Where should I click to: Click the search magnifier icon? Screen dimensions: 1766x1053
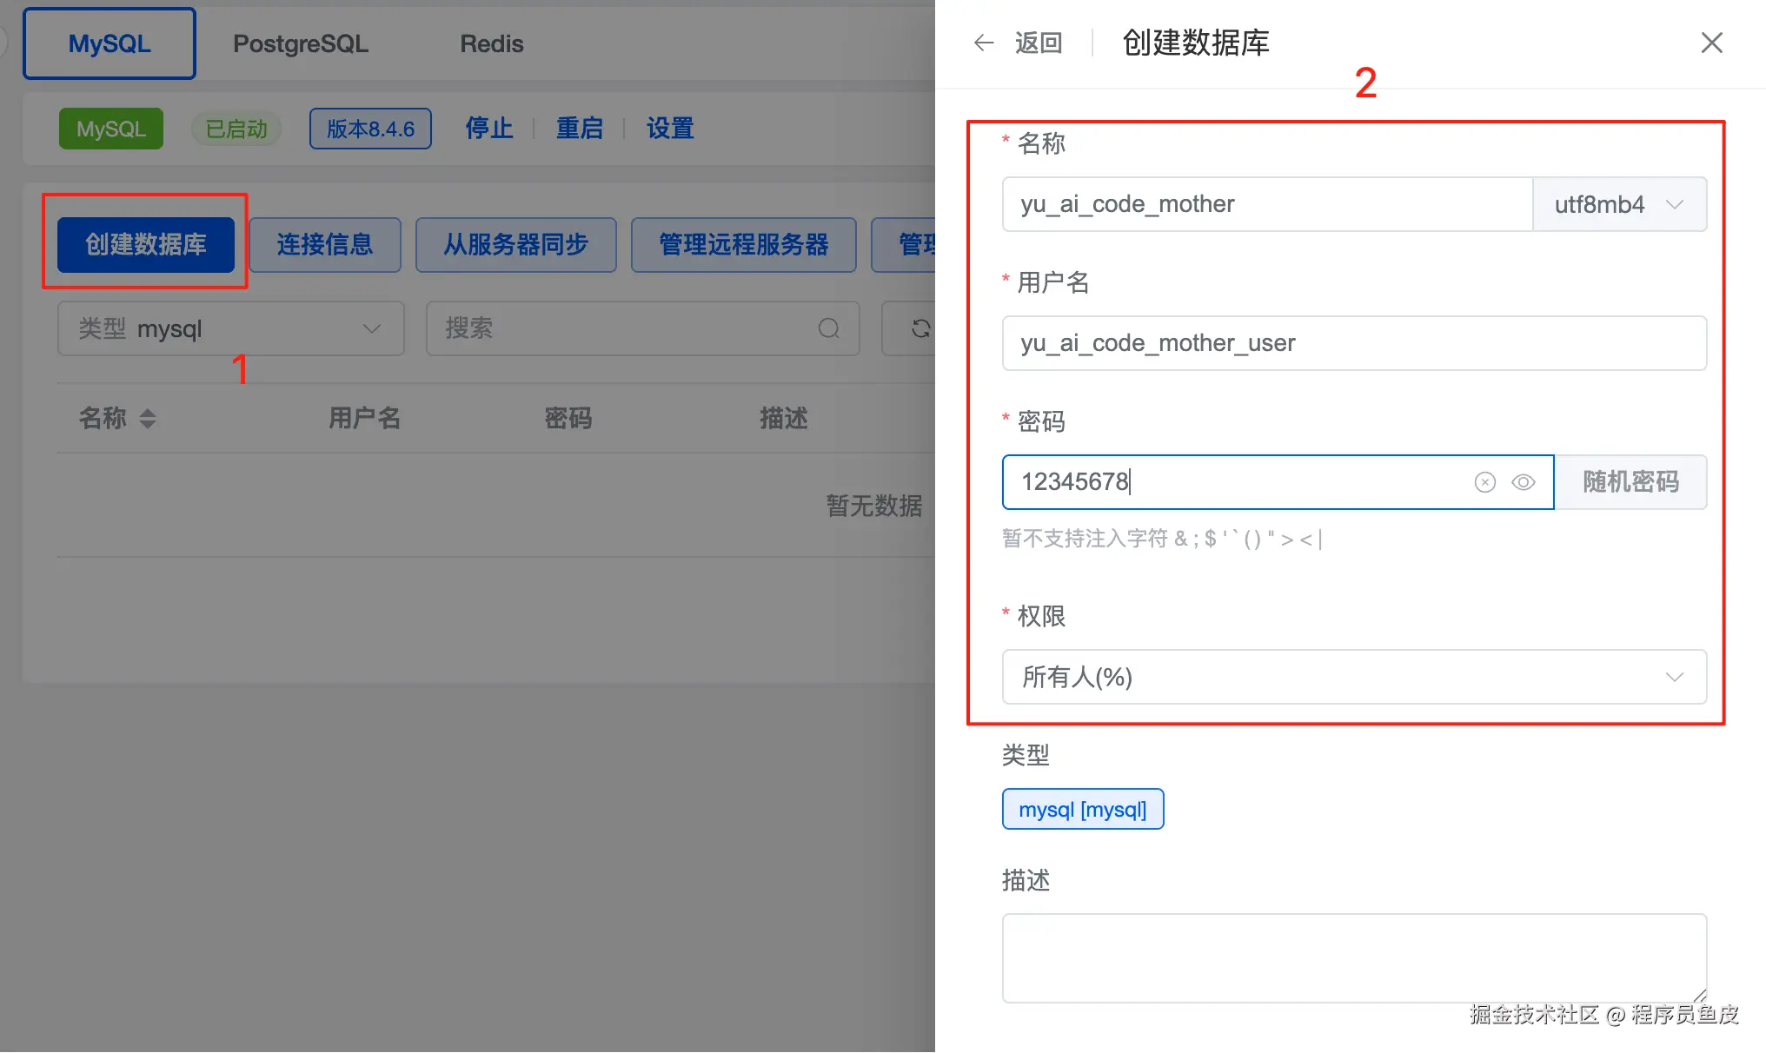click(x=828, y=328)
